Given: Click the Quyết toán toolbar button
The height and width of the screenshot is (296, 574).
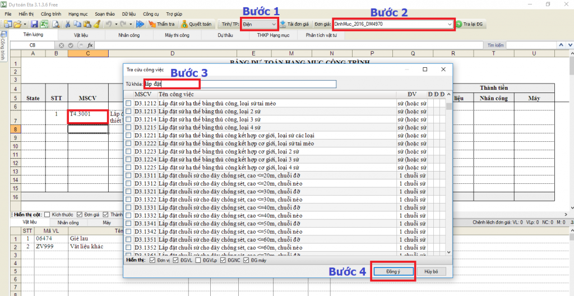Looking at the screenshot, I should [196, 24].
